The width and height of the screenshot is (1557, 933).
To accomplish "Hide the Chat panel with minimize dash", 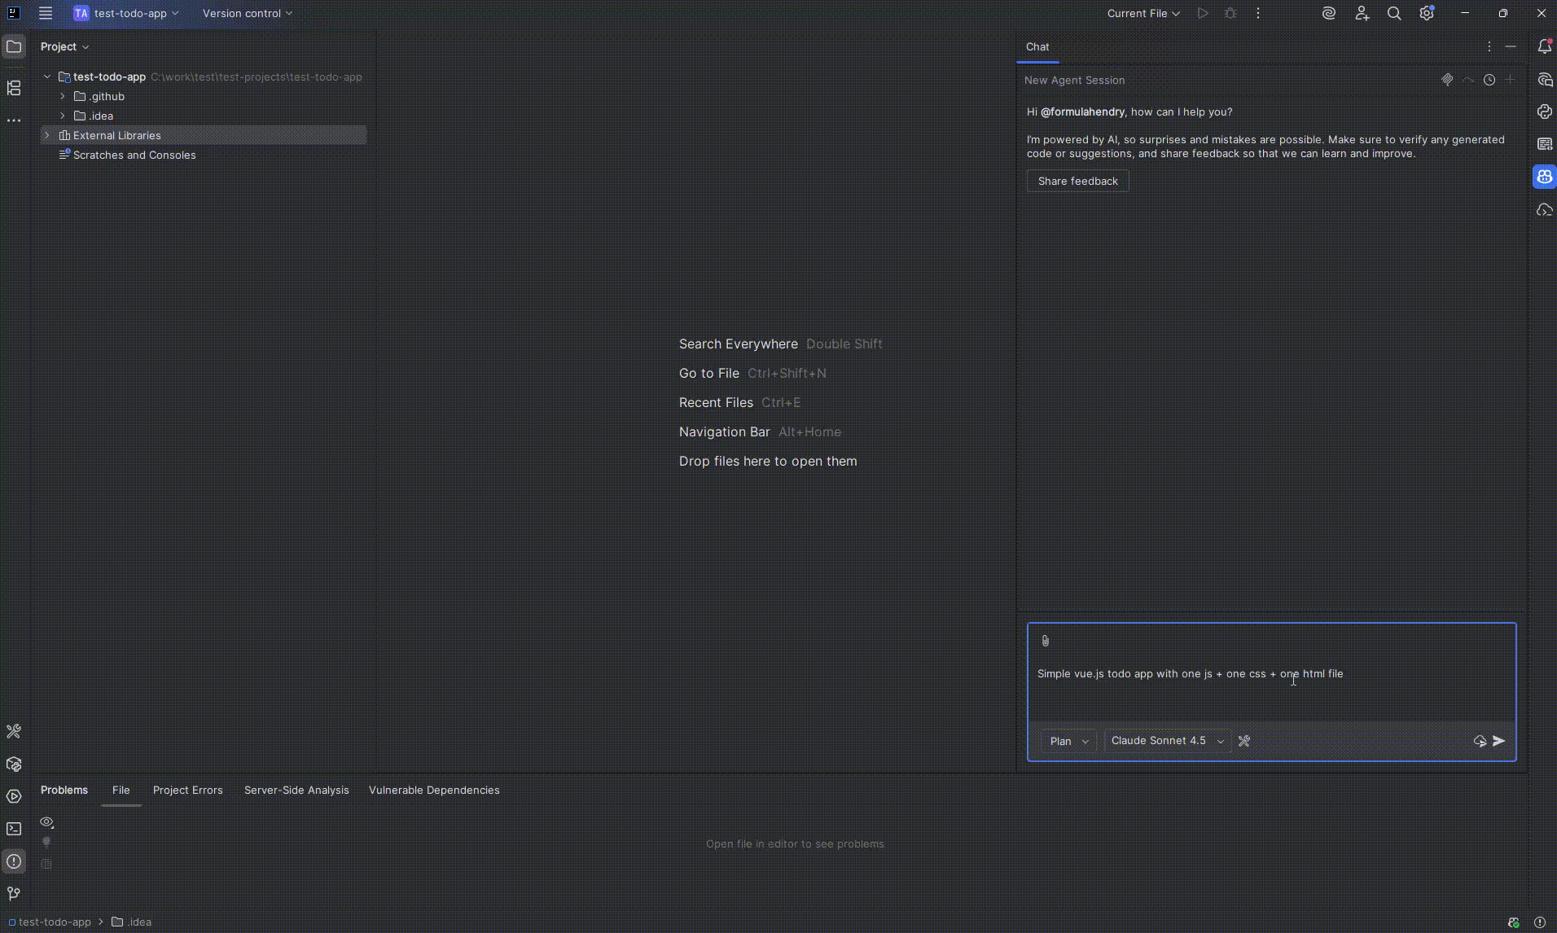I will (x=1511, y=46).
